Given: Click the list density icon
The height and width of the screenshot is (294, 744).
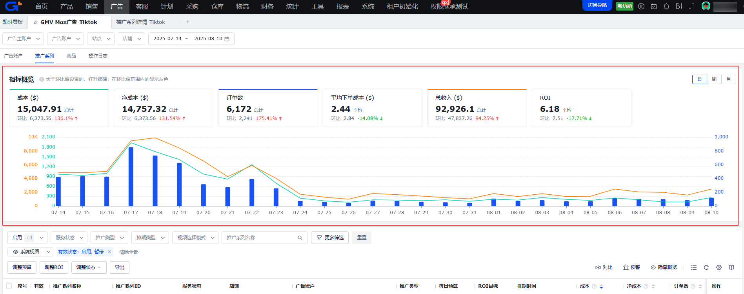Looking at the screenshot, I should pos(694,267).
